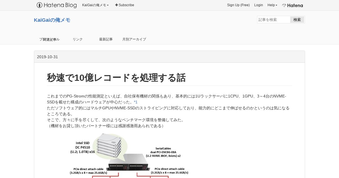Click the 2019-10-31 date link
This screenshot has width=339, height=178.
47,57
